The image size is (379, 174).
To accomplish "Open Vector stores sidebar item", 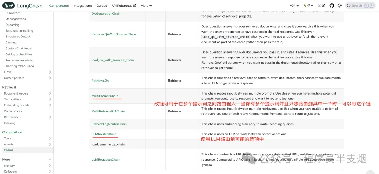I will [13, 111].
